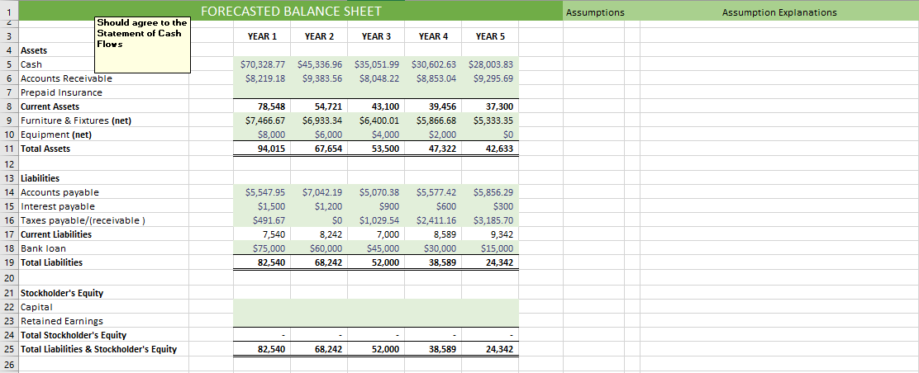Select Total Liabilities & Equity value 24,342 in row 25
The width and height of the screenshot is (919, 373).
491,350
